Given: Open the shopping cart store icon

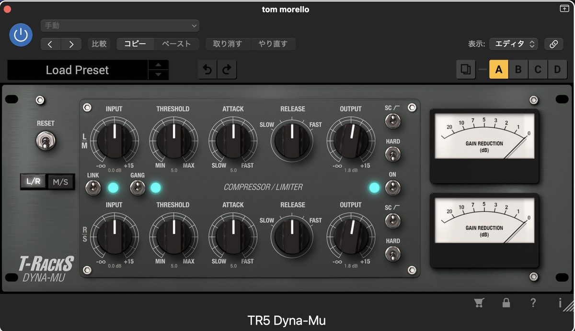Looking at the screenshot, I should (478, 302).
